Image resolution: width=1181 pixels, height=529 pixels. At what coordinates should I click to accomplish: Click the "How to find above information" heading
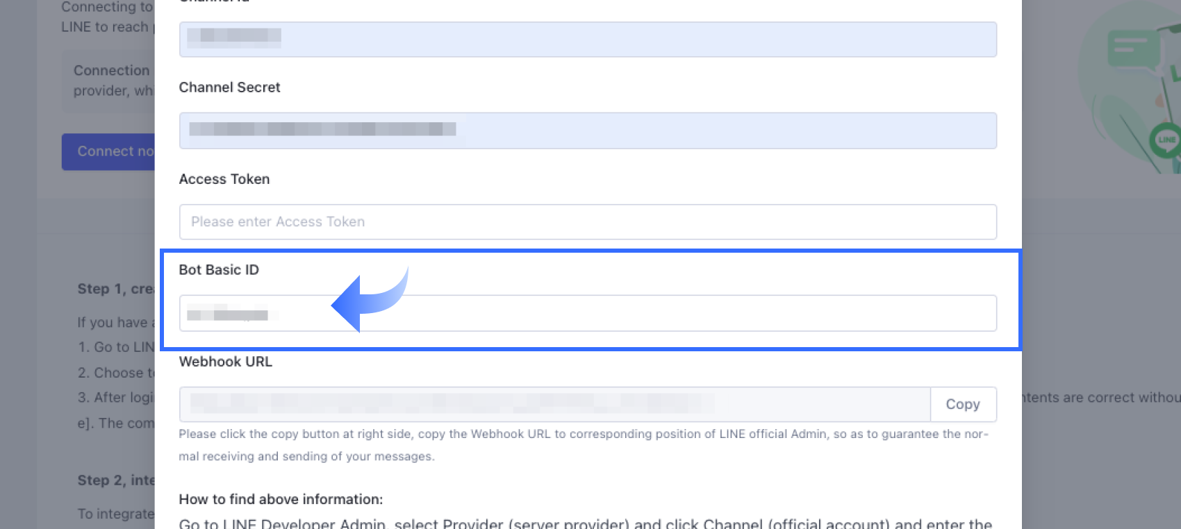pyautogui.click(x=281, y=499)
